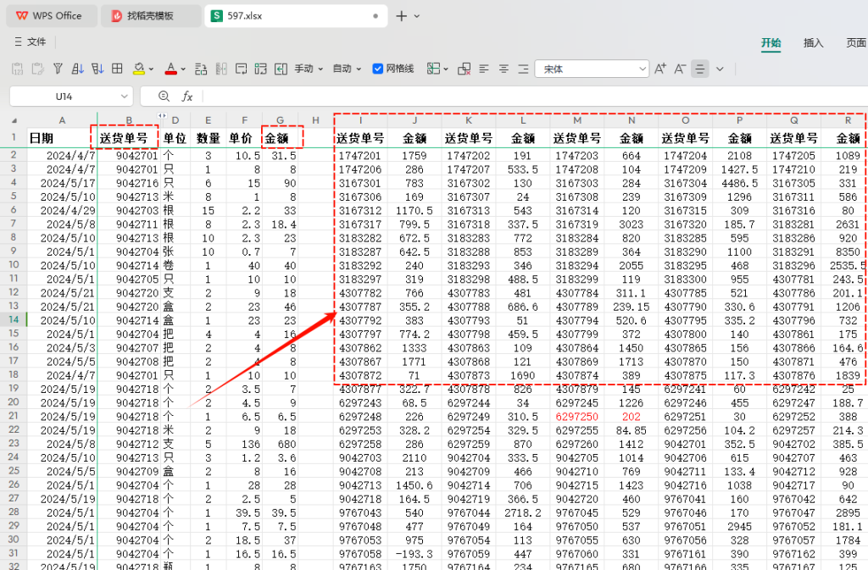Click the 单位 header cell
The height and width of the screenshot is (570, 868).
click(x=175, y=138)
